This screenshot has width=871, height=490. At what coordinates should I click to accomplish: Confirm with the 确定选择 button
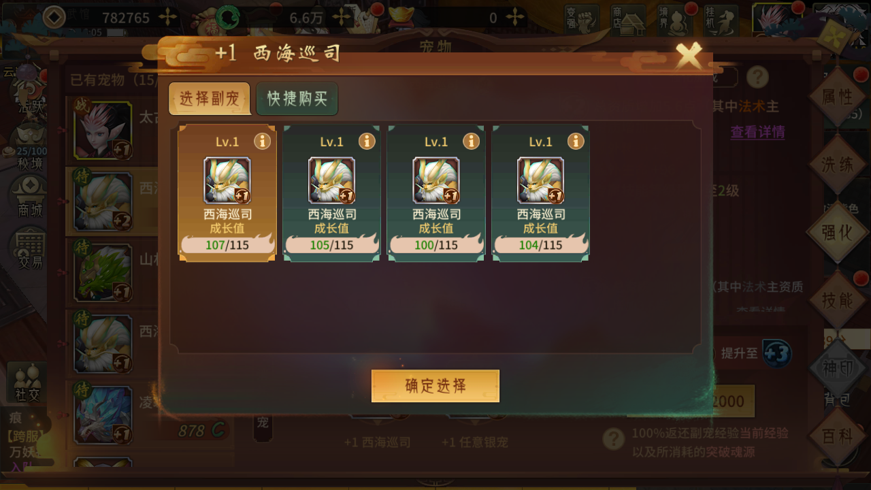point(435,386)
